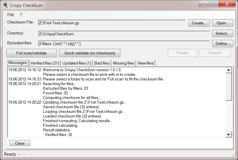
Task: Click the '- Verified files: 32' line
Action: (x=58, y=135)
